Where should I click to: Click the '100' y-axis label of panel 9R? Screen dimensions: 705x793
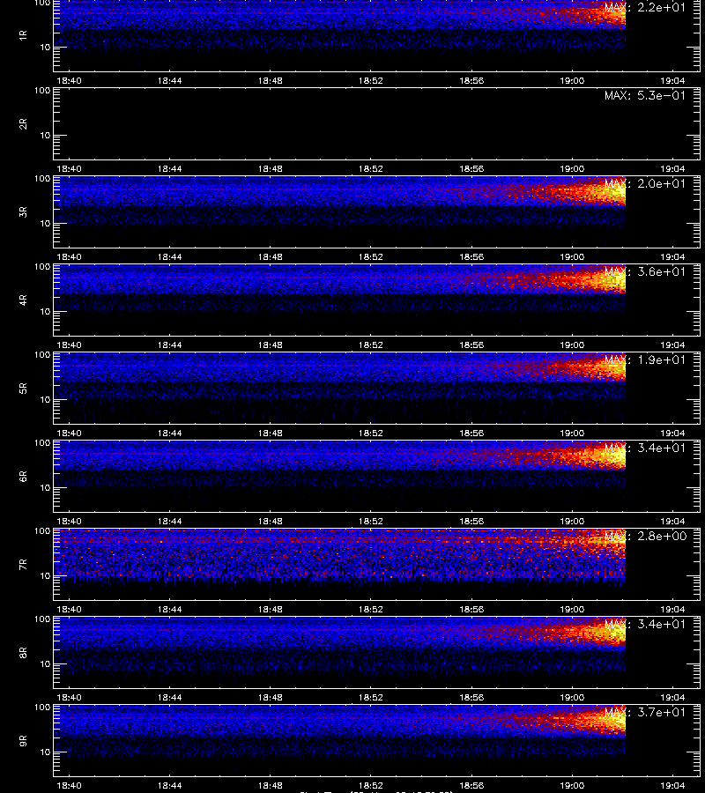pyautogui.click(x=42, y=707)
